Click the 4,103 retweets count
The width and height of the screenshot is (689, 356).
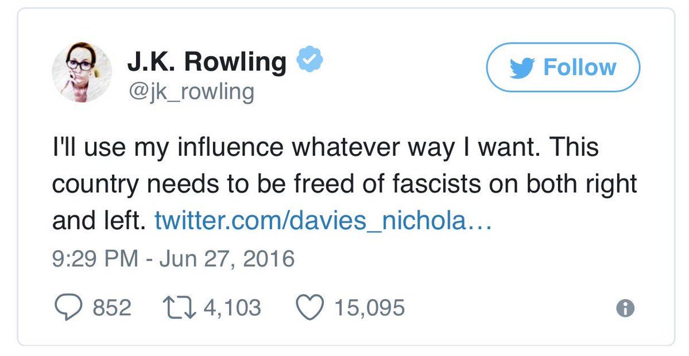pos(232,308)
